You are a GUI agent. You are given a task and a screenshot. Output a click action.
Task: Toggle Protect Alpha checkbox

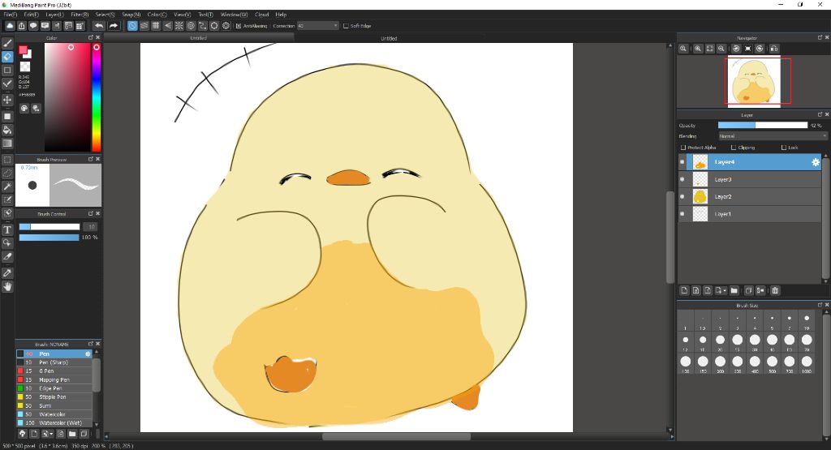point(683,148)
